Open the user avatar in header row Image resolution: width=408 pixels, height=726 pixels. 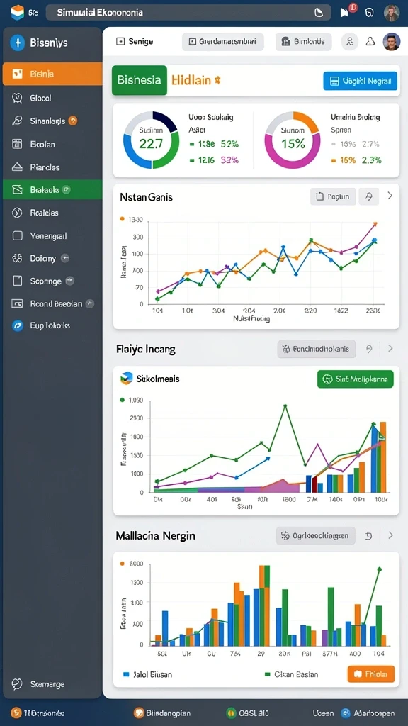[392, 42]
